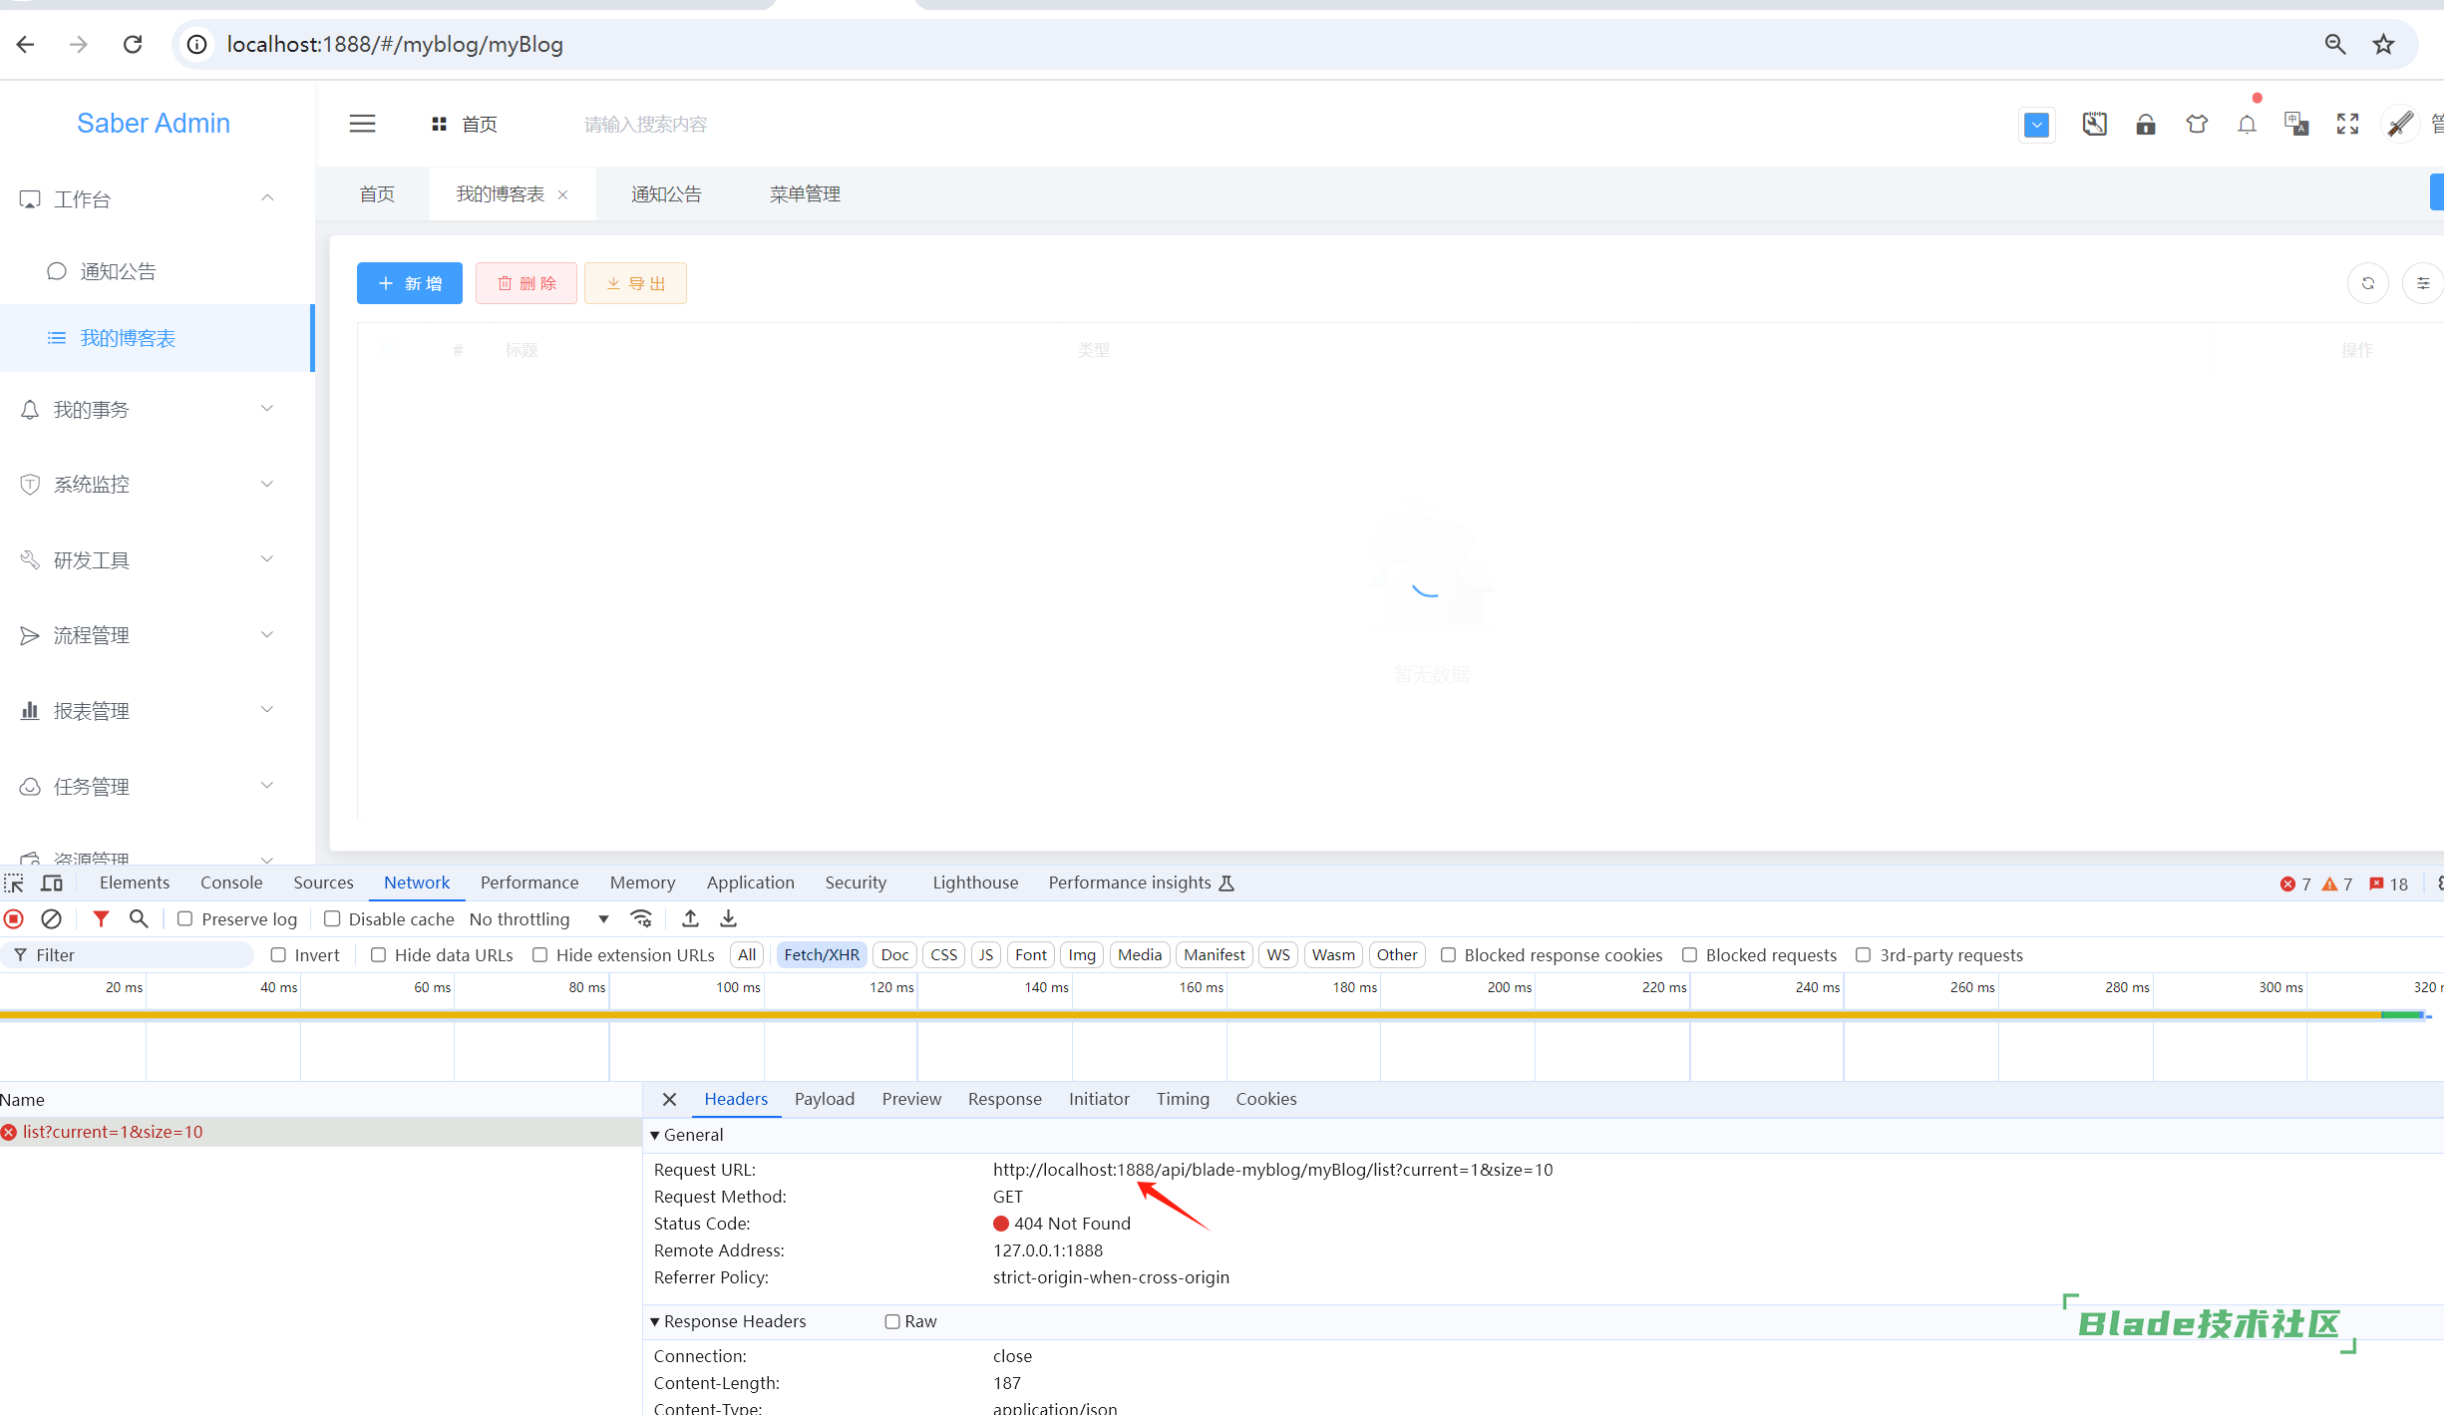Toggle fullscreen icon in header
Screen dimensions: 2444x1415
(x=2348, y=124)
